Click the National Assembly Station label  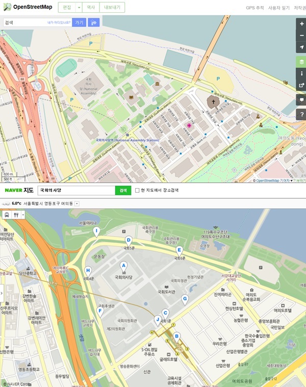click(127, 140)
